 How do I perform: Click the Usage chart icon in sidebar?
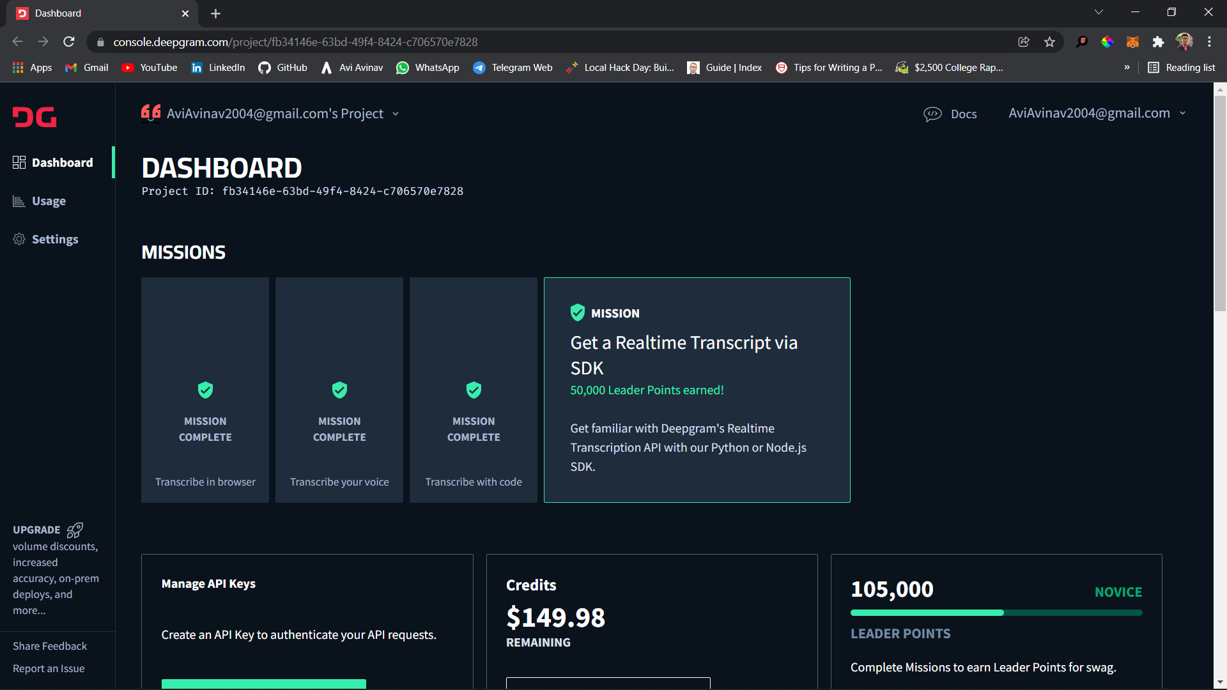[x=19, y=201]
